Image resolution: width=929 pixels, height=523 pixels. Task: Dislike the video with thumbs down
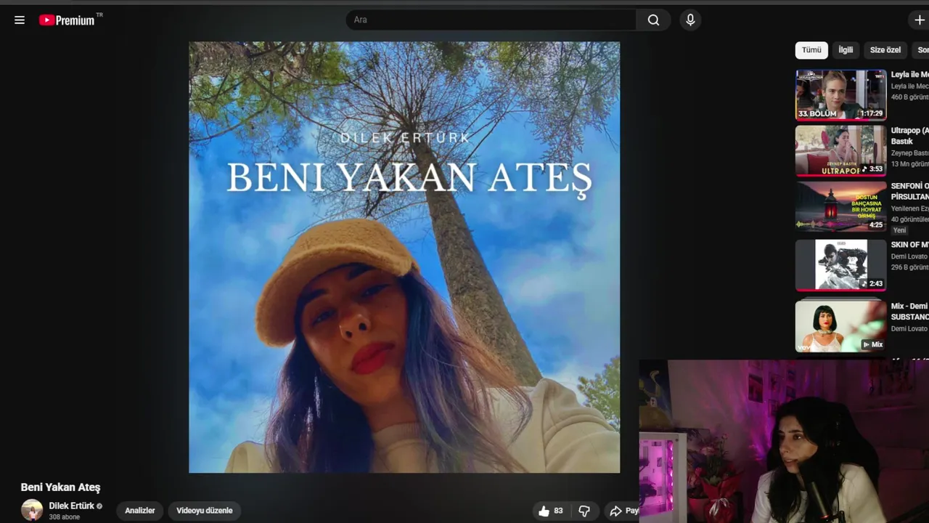tap(584, 511)
